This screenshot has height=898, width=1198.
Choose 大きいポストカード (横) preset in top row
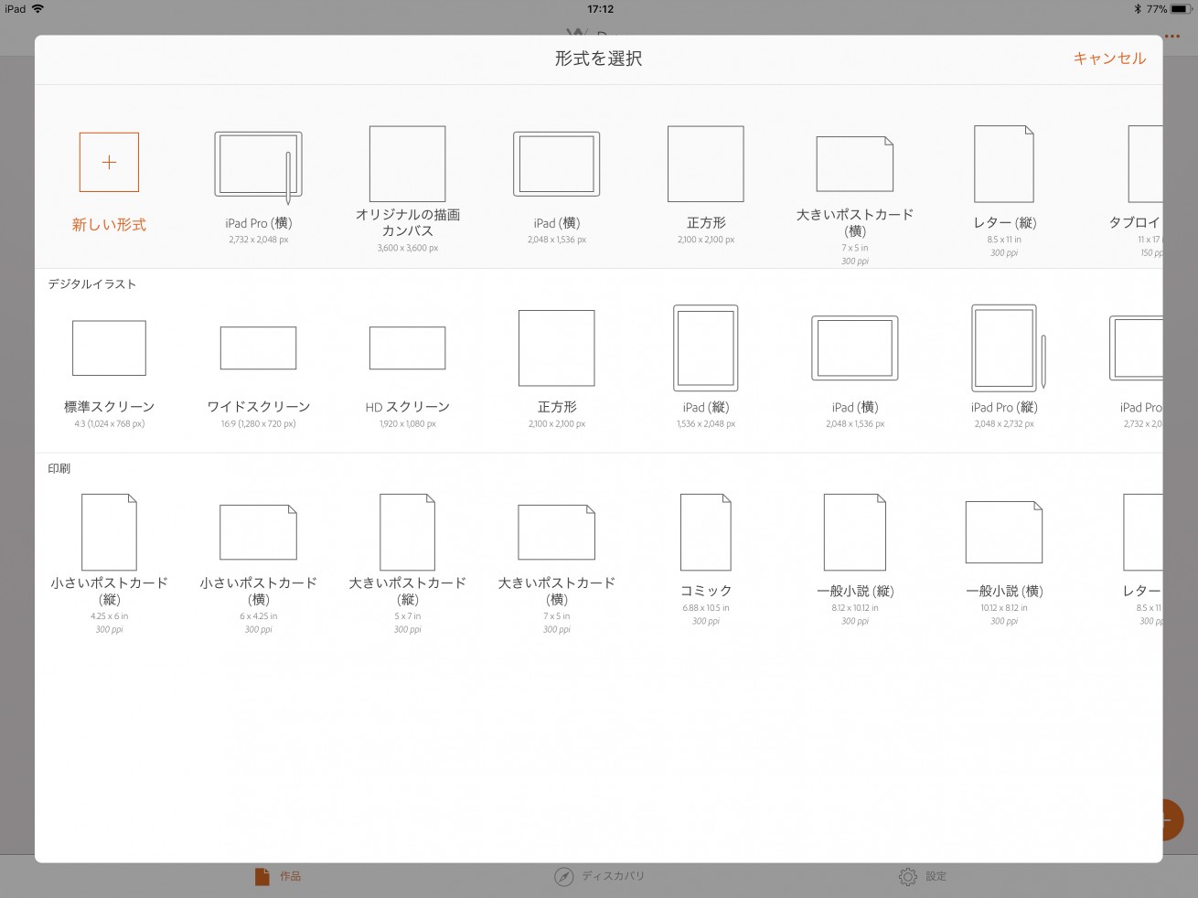tap(855, 200)
